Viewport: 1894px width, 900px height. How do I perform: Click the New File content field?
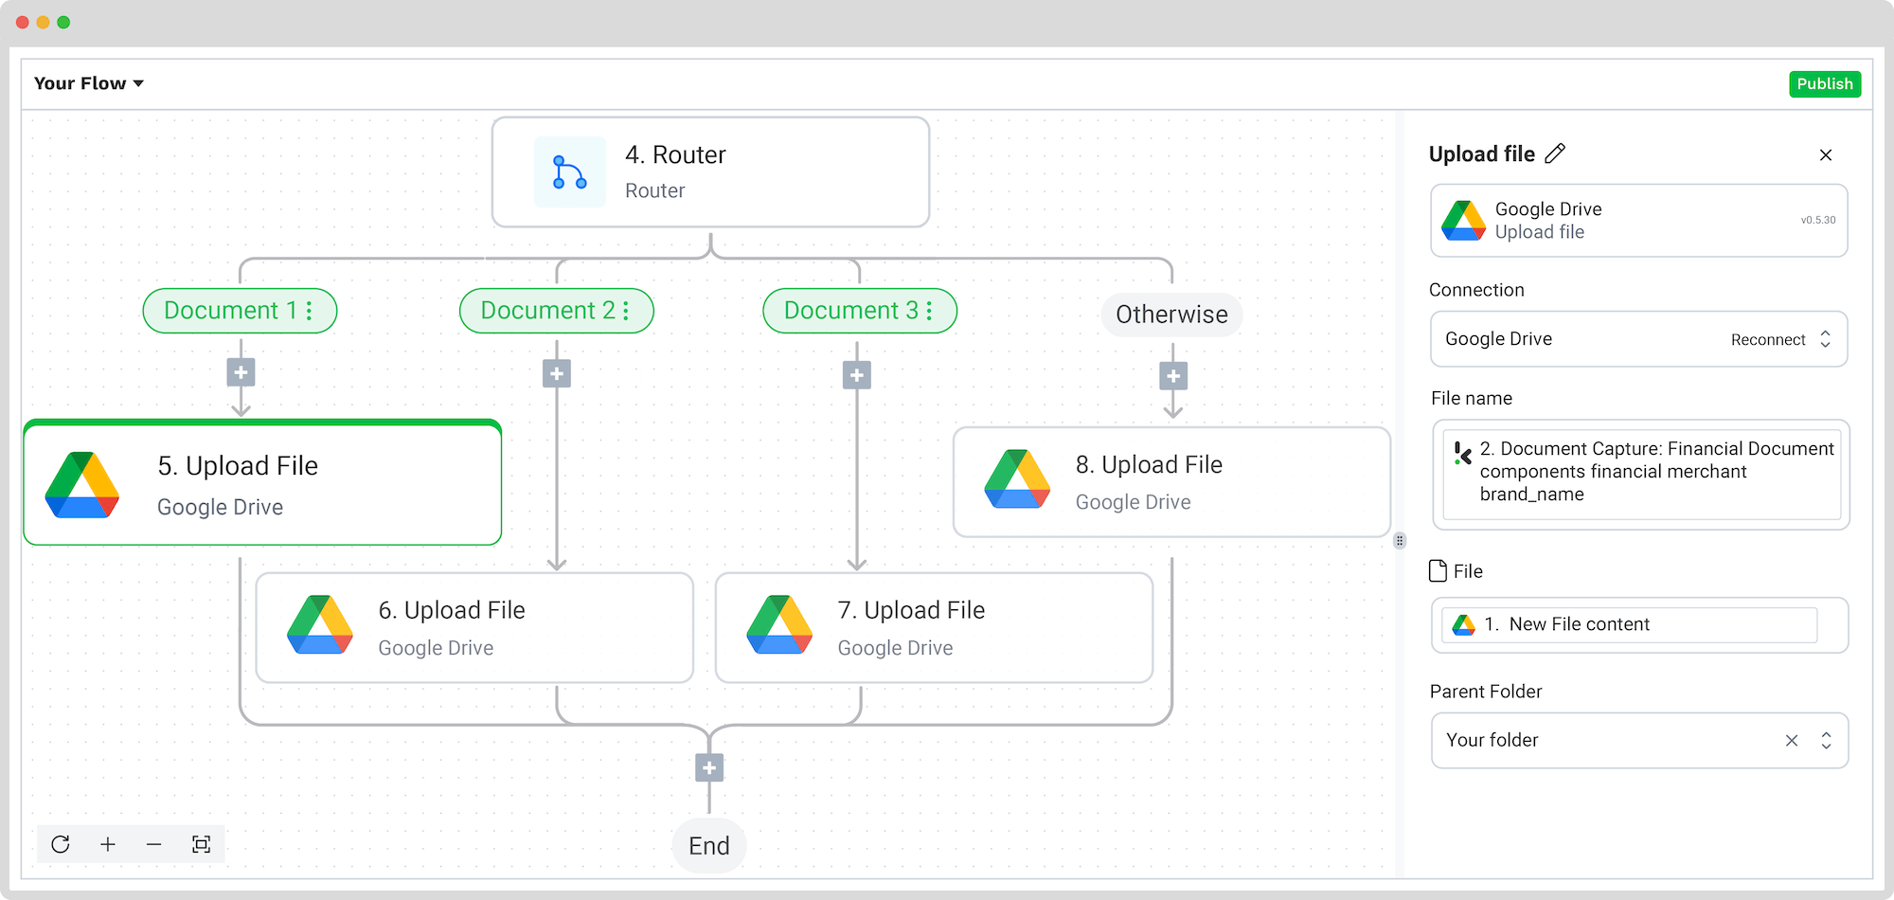pyautogui.click(x=1639, y=625)
